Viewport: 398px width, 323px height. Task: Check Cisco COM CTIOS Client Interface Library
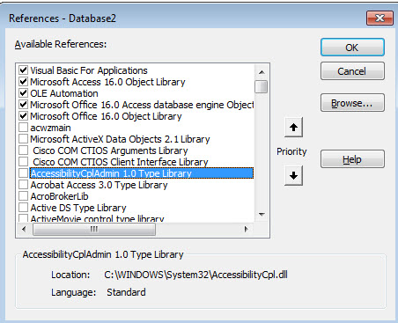(x=23, y=162)
